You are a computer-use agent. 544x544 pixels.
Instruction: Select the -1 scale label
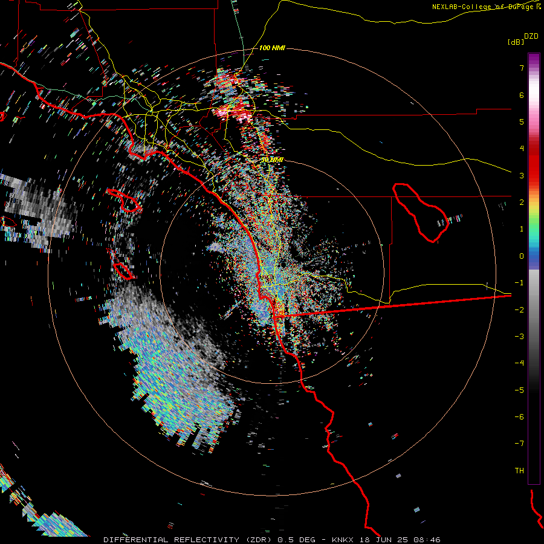pos(519,283)
